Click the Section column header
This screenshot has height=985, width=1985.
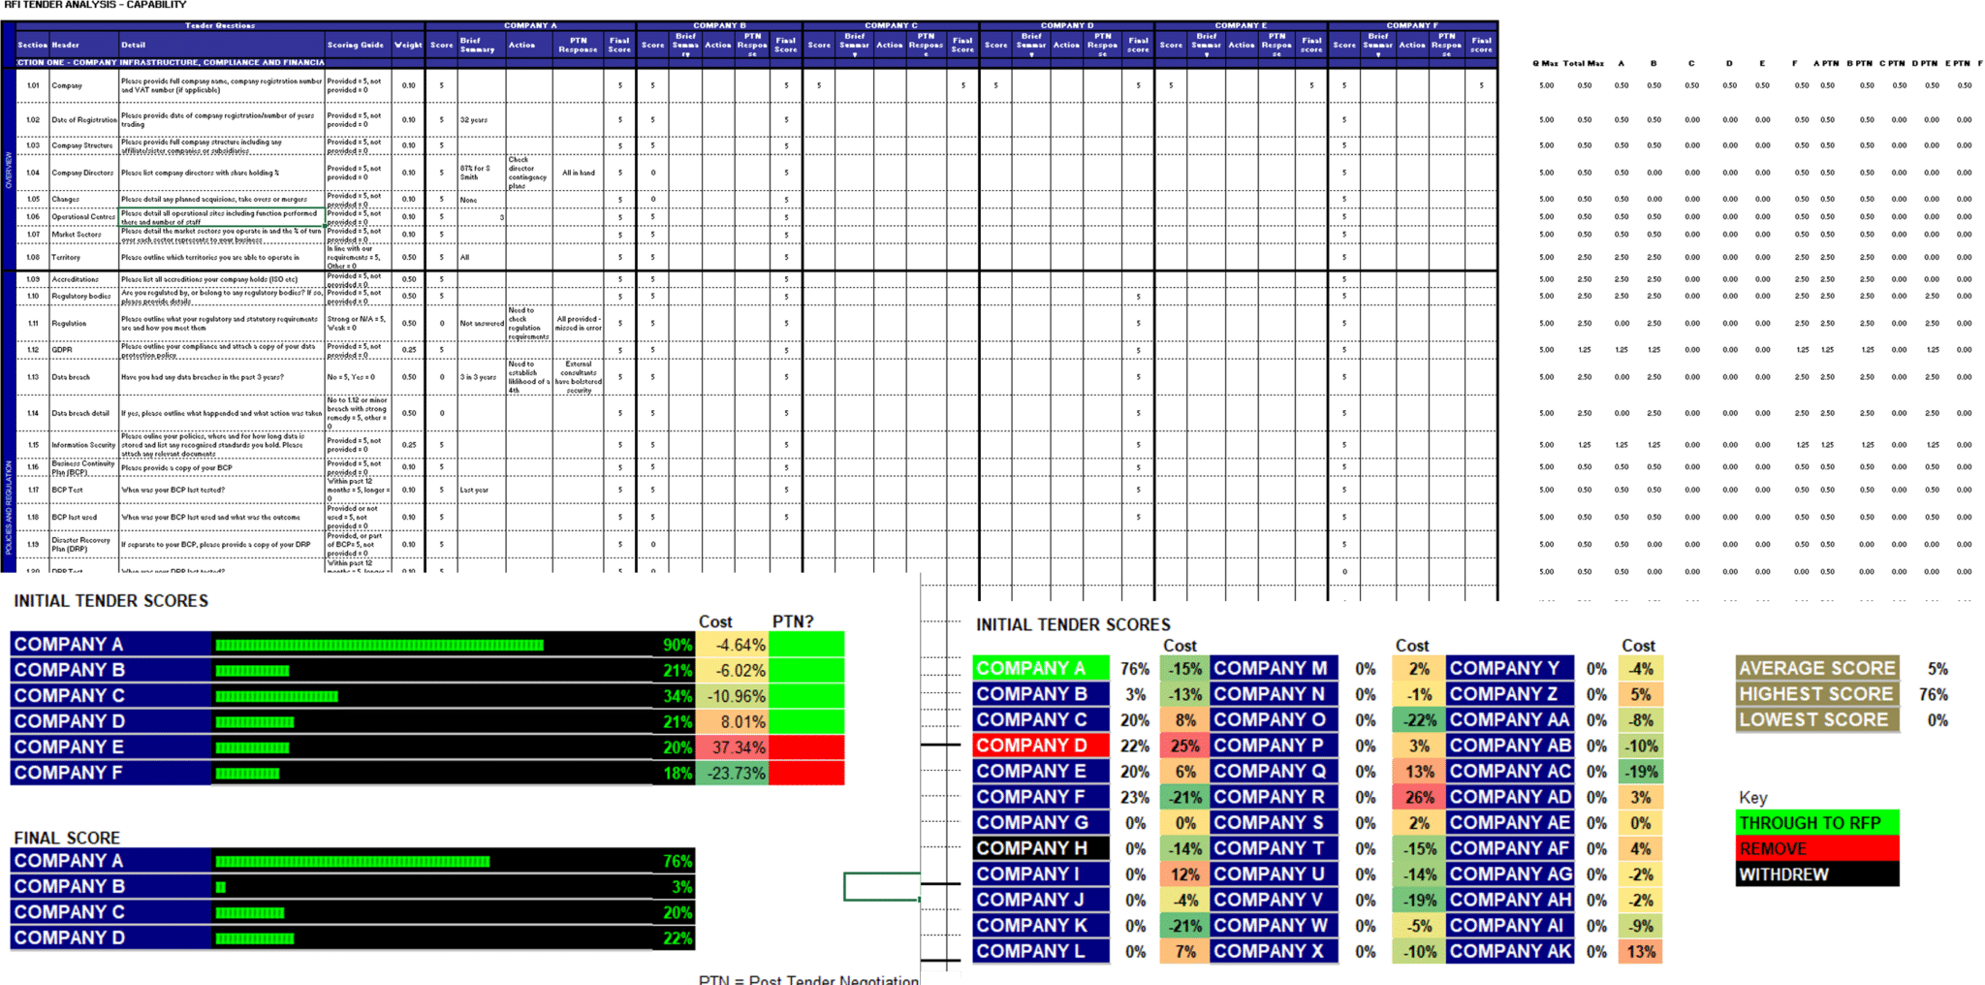click(33, 45)
